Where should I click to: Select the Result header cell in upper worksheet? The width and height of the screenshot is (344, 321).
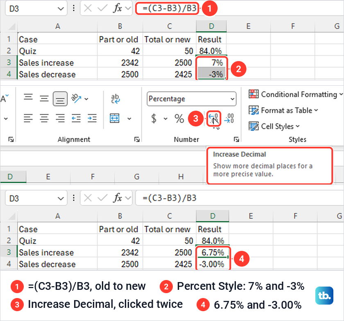point(211,39)
